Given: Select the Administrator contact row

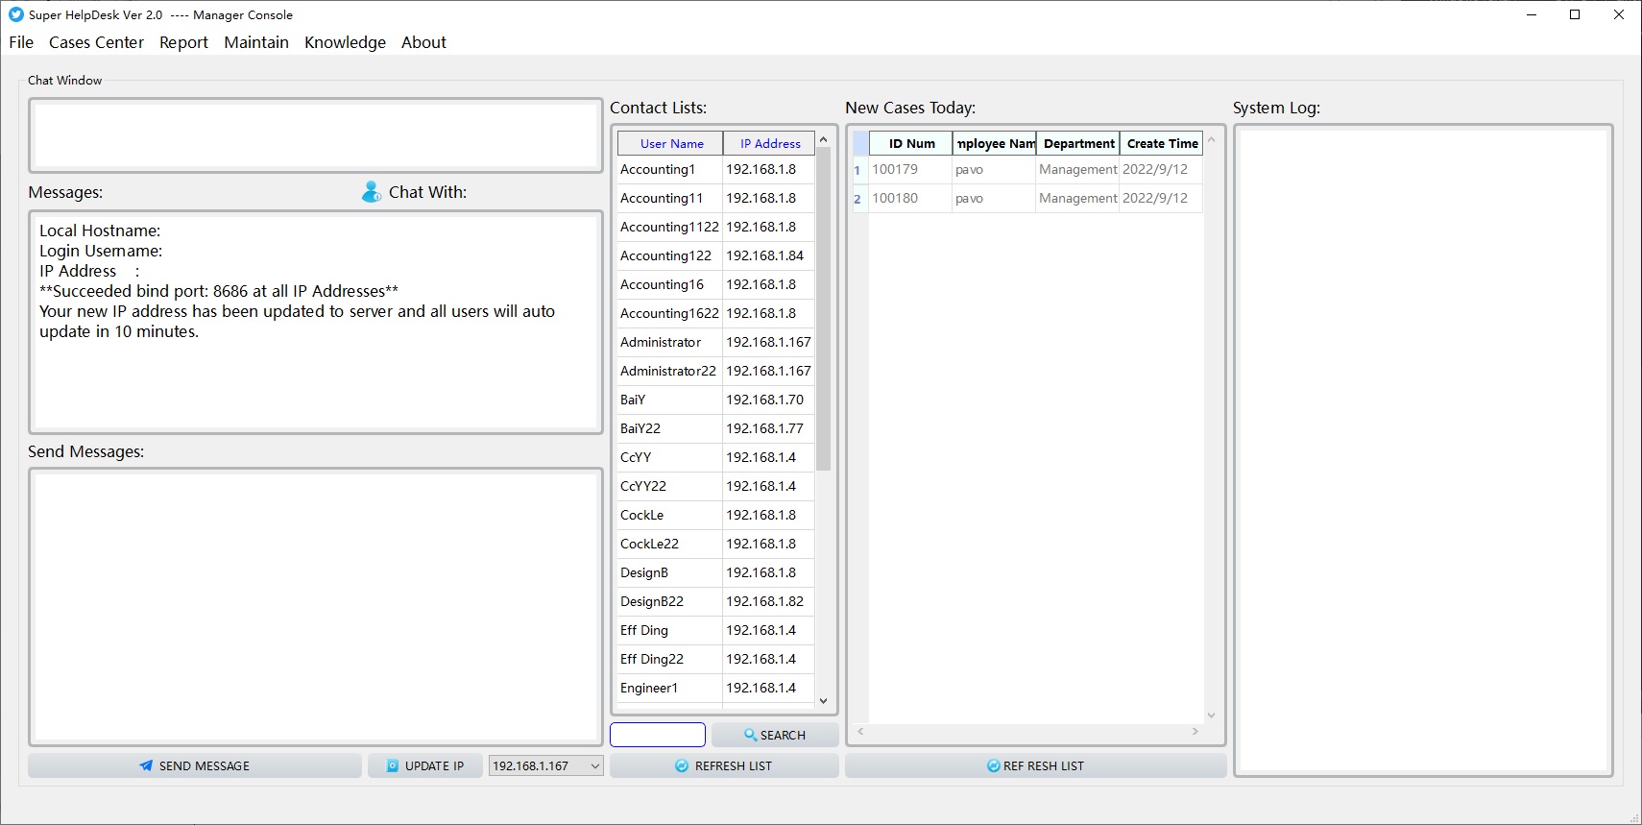Looking at the screenshot, I should pyautogui.click(x=661, y=342).
